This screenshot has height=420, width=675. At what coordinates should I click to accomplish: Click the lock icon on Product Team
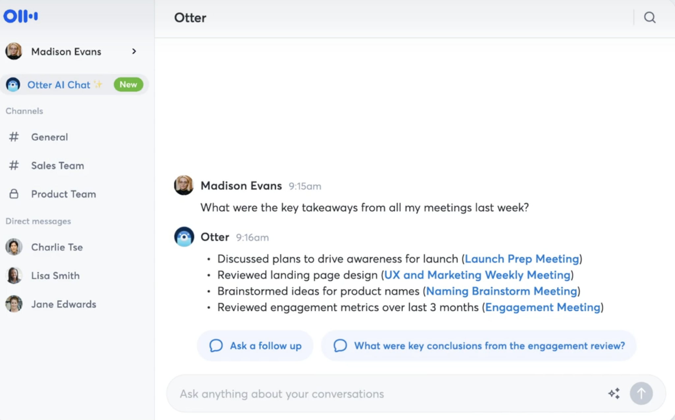[x=14, y=194]
